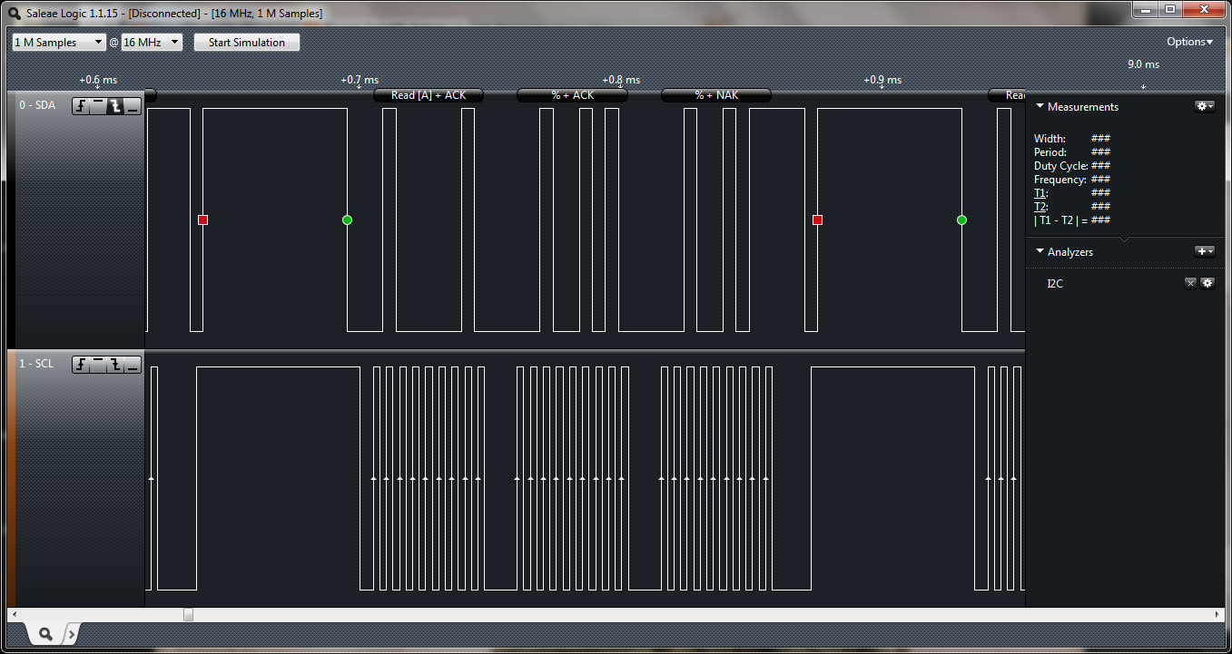1232x654 pixels.
Task: Select rising edge trigger on the SDA channel
Action: tap(82, 106)
